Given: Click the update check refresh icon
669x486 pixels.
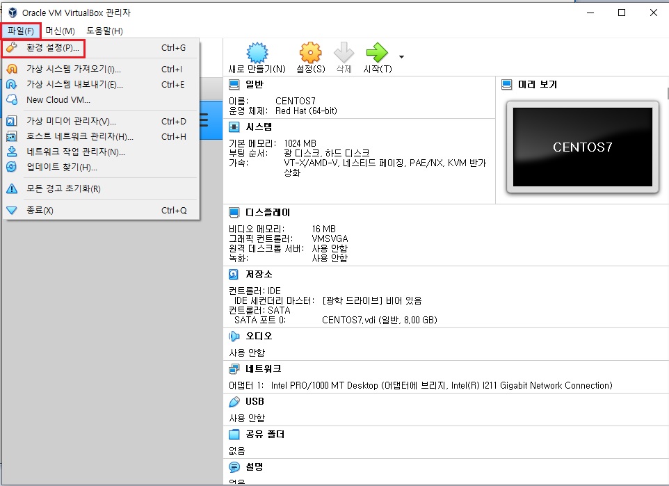Looking at the screenshot, I should click(x=12, y=167).
